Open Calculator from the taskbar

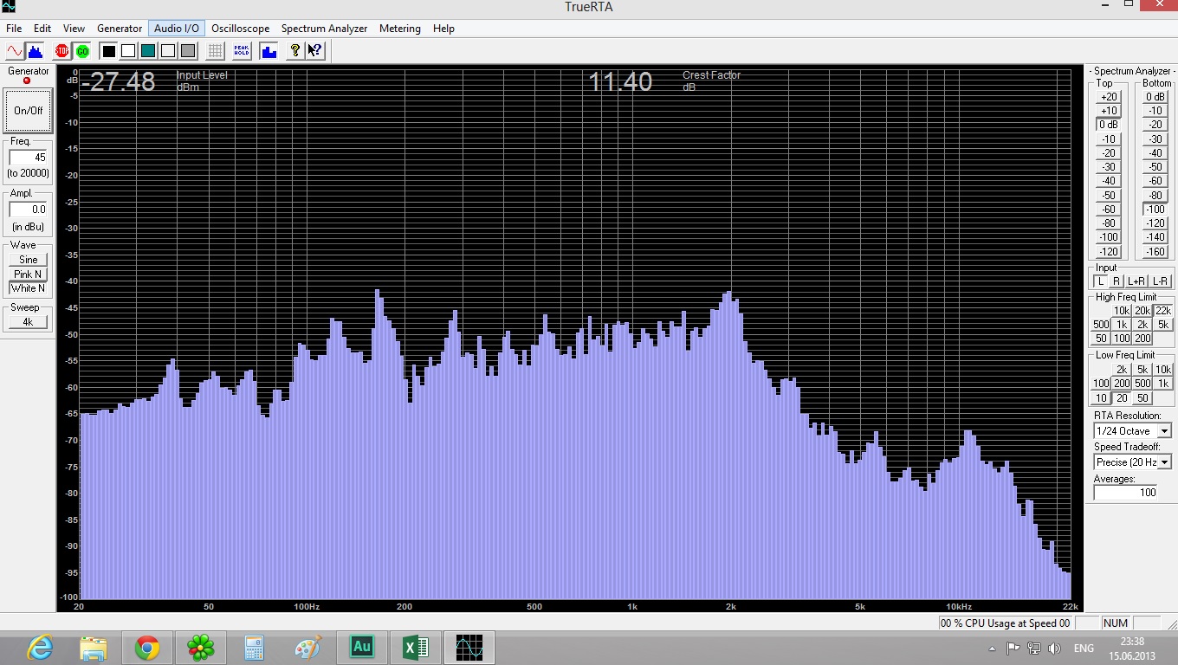(x=255, y=647)
